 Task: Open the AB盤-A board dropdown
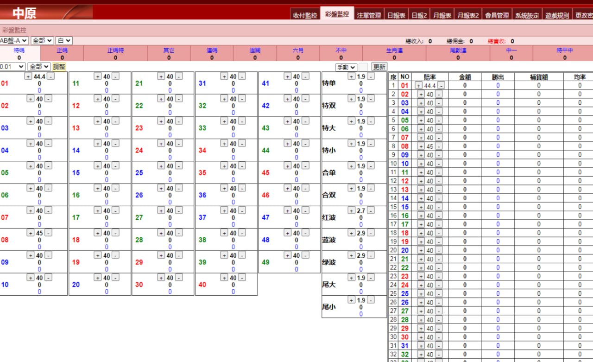(x=14, y=41)
